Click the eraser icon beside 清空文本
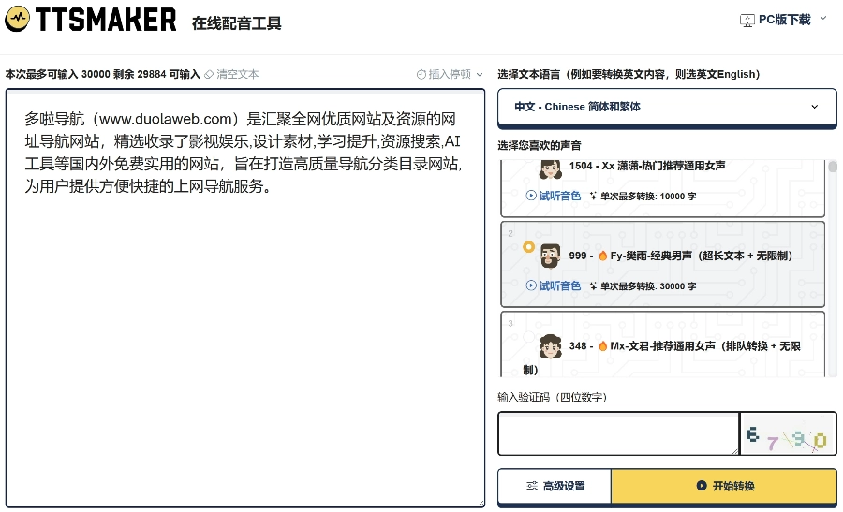Viewport: 843px width, 512px height. tap(209, 74)
